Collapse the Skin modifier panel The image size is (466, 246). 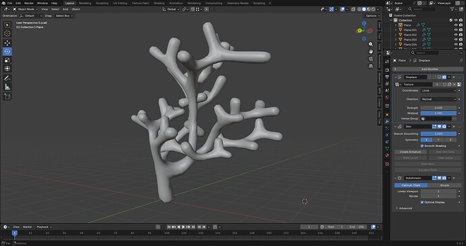396,127
